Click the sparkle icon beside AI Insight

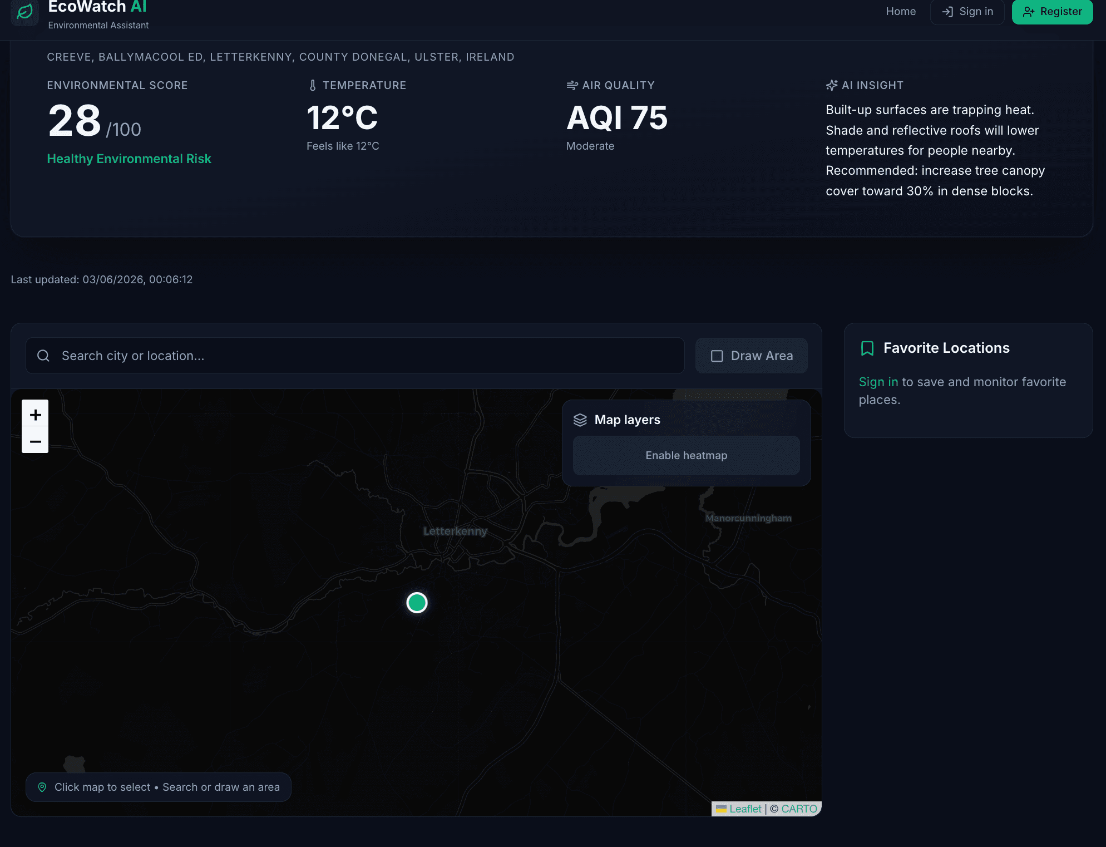[x=832, y=85]
